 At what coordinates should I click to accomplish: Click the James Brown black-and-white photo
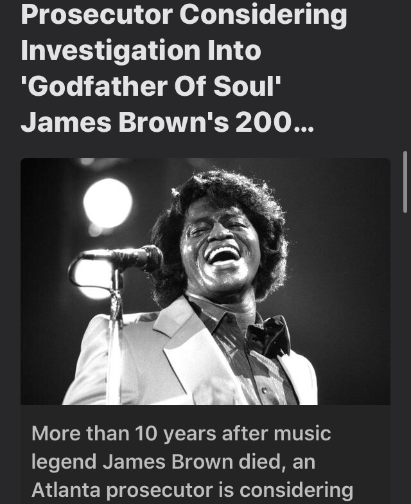click(x=205, y=282)
